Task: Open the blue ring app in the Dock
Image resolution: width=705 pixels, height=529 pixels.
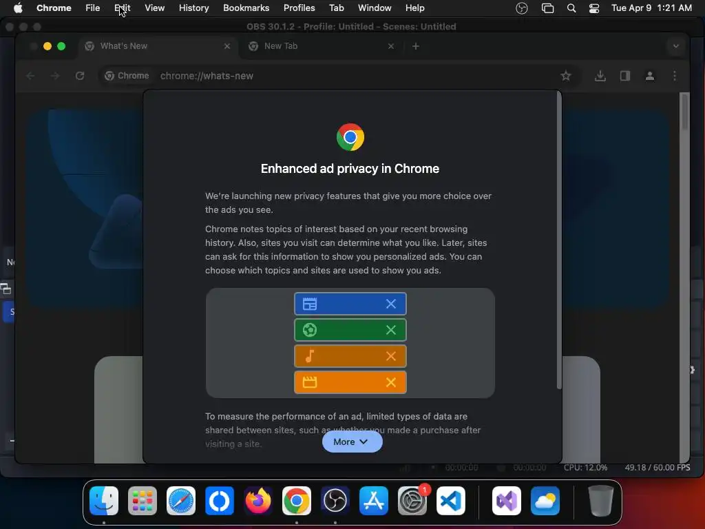Action: click(220, 501)
